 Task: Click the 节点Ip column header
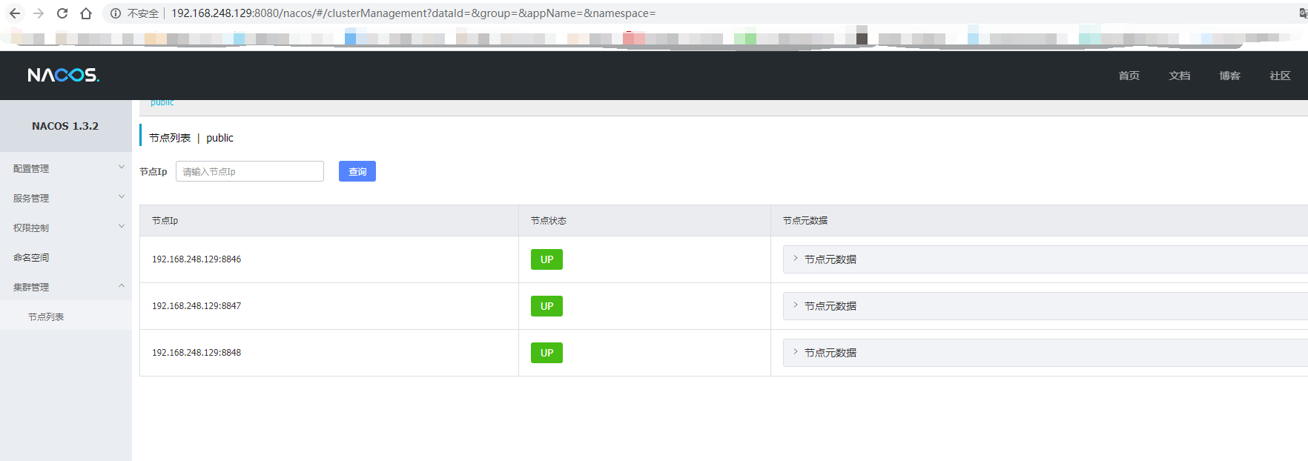click(x=165, y=221)
